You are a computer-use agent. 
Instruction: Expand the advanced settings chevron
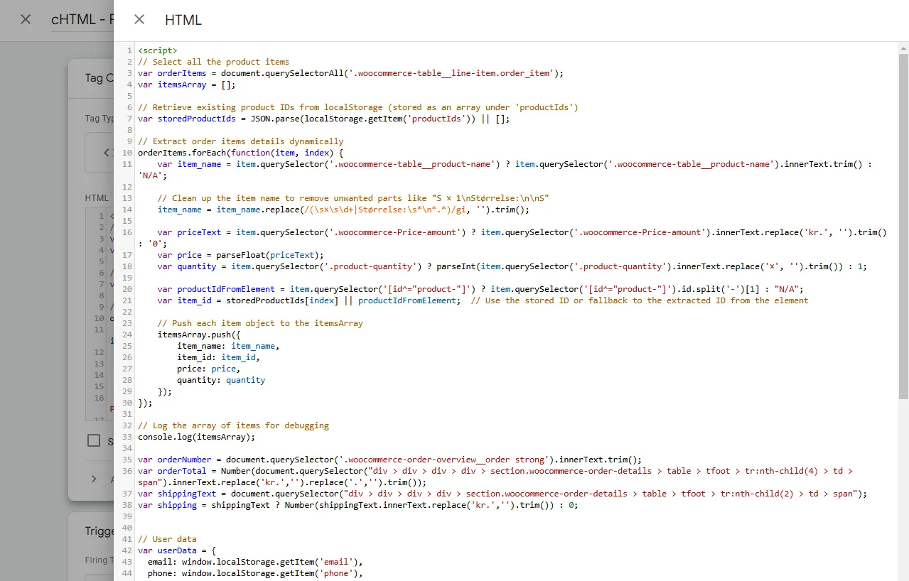[94, 479]
